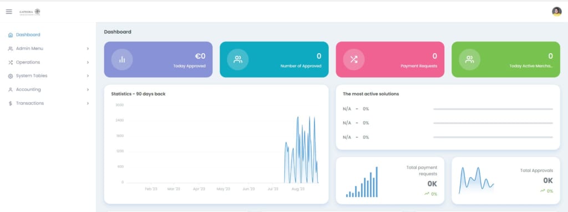Click the Feb '23 axis label
568x212 pixels.
[x=151, y=189]
